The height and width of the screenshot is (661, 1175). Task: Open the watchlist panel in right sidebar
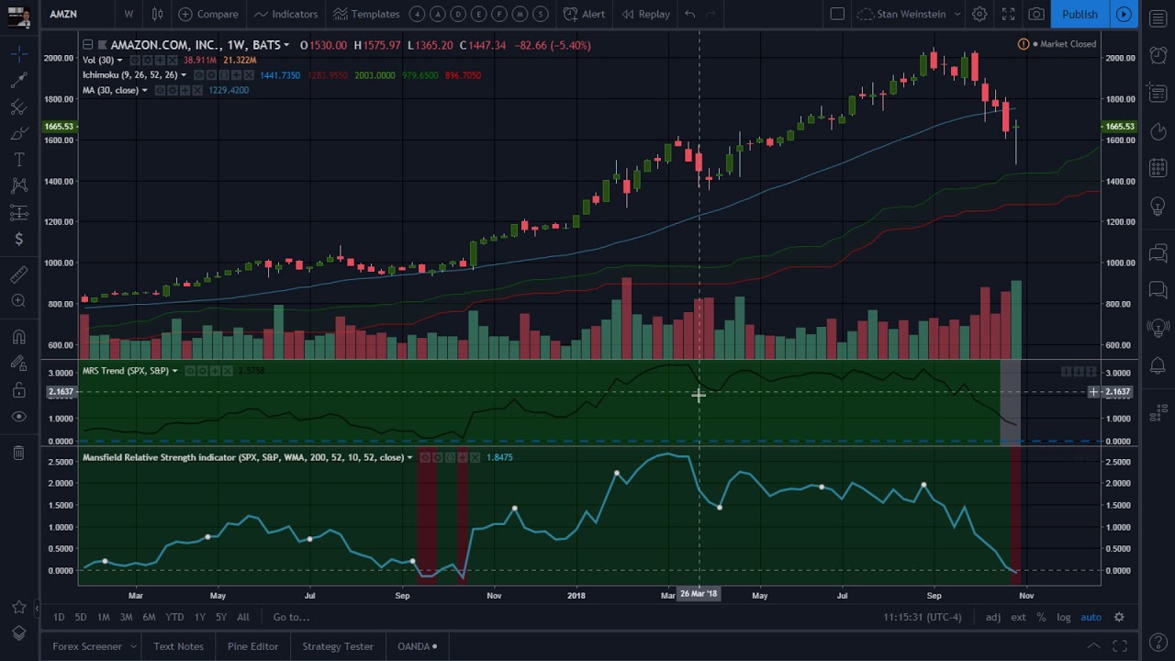(x=1158, y=19)
